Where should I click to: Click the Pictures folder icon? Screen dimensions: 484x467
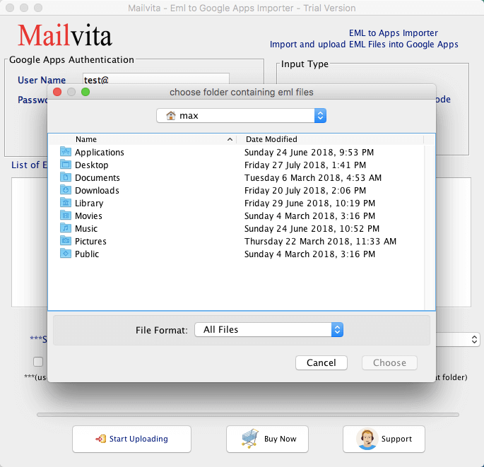66,240
